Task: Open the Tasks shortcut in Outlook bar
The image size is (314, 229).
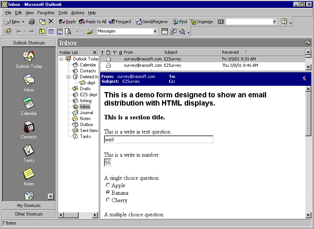Action: tap(29, 154)
